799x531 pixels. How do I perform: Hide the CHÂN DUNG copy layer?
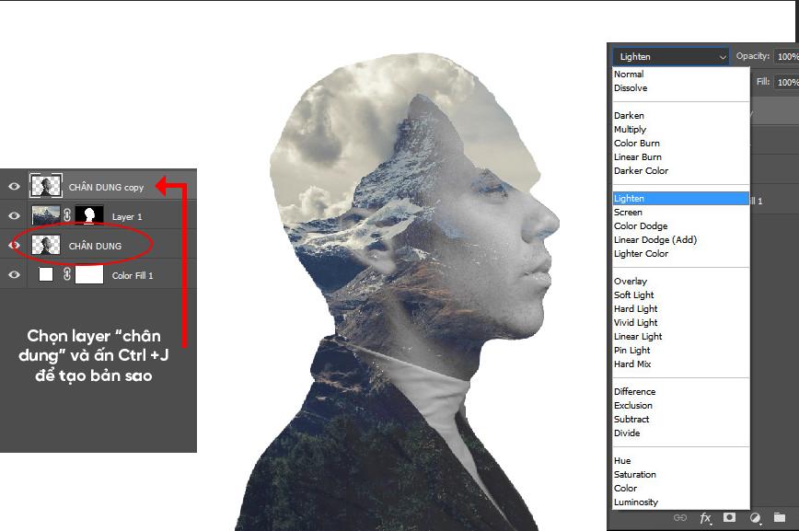click(15, 186)
